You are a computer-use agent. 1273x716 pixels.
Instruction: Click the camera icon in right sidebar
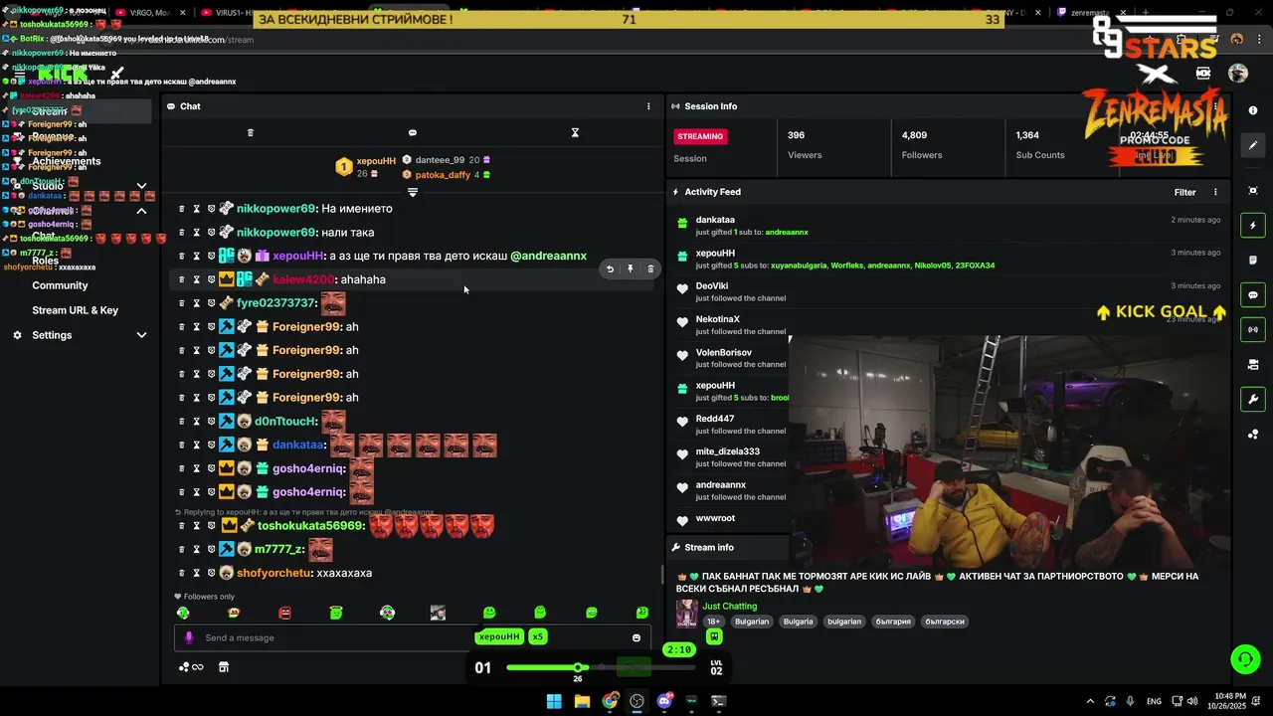[1253, 365]
